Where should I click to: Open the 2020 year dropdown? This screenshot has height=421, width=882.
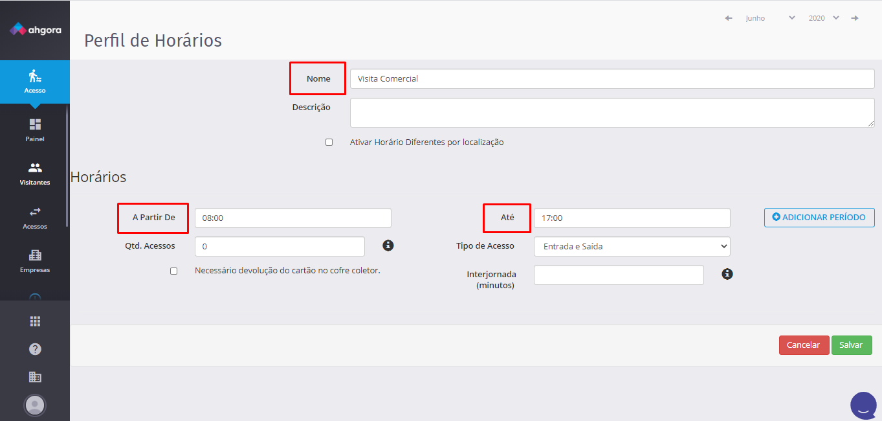(x=823, y=17)
